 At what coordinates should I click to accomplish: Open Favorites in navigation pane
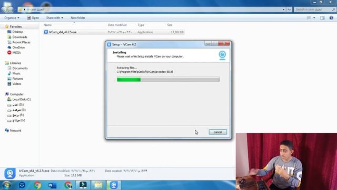[x=16, y=27]
